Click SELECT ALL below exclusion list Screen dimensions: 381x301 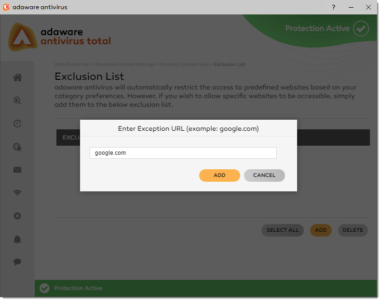[283, 230]
